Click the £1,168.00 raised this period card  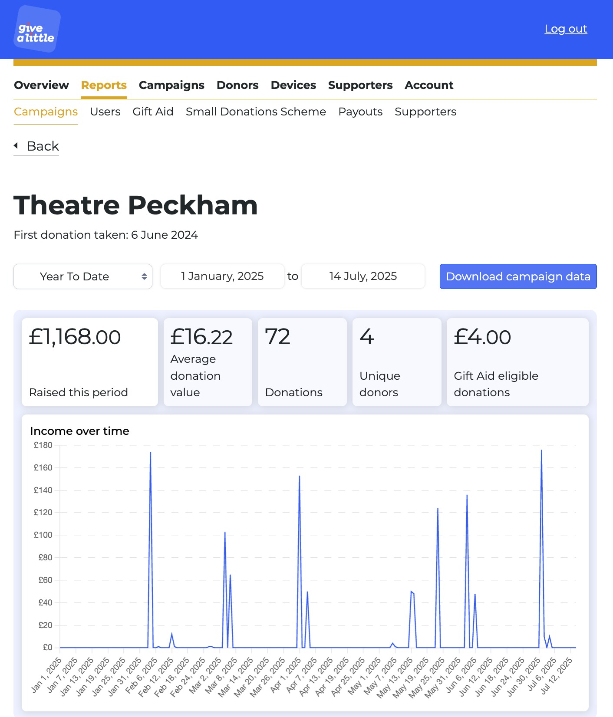(90, 362)
